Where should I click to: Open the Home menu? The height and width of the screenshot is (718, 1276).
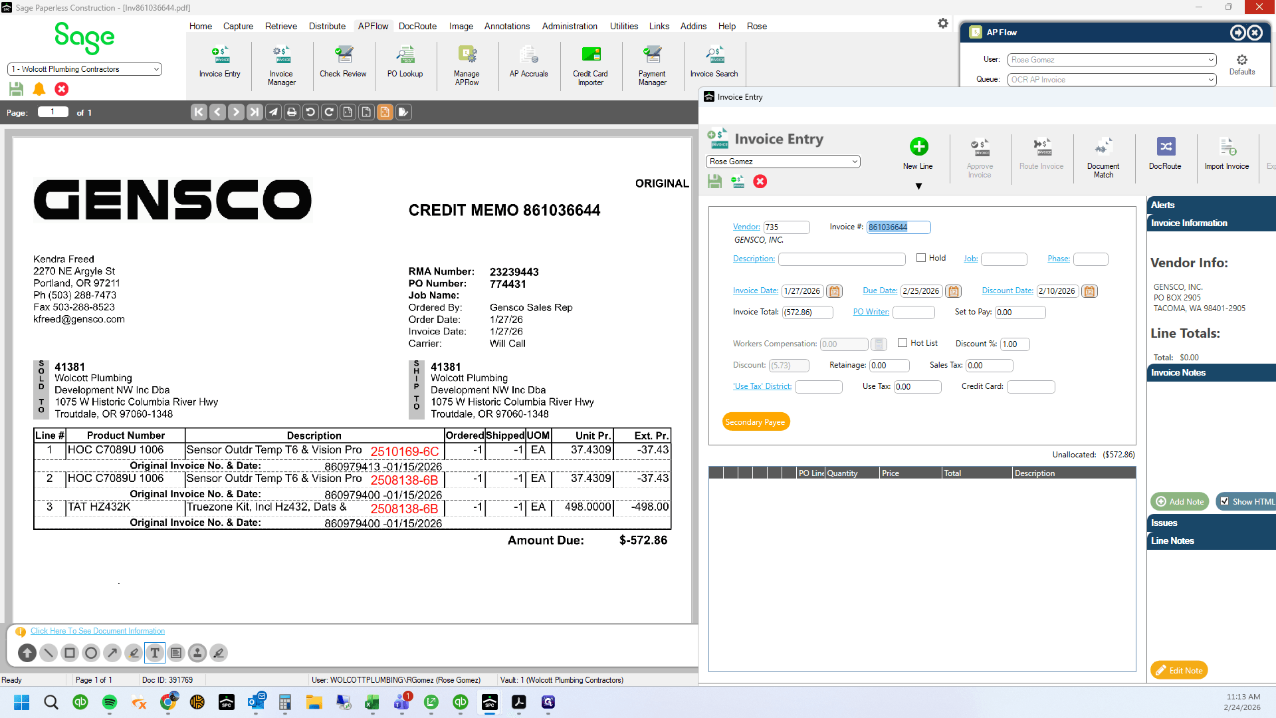tap(201, 26)
